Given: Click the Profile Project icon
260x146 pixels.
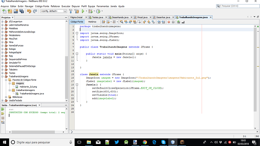Looking at the screenshot, I should coord(98,11).
